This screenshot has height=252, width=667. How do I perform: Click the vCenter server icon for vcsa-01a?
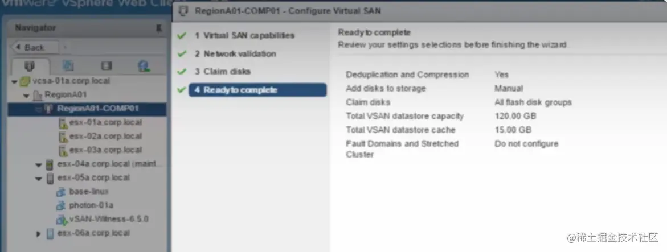(24, 81)
